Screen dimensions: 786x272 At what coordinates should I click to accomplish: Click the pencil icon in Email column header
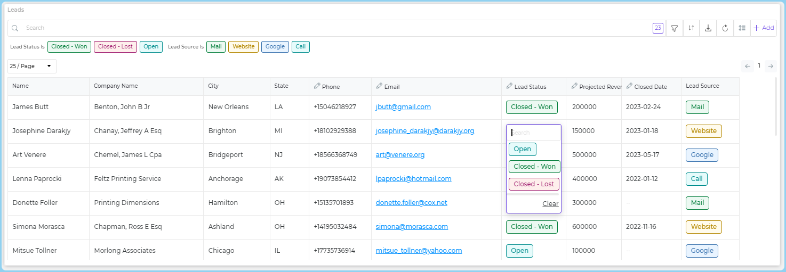[x=379, y=86]
